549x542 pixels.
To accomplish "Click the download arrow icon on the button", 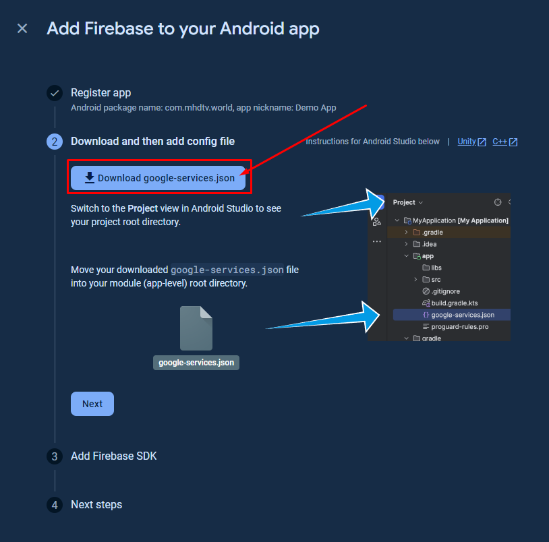I will (90, 178).
